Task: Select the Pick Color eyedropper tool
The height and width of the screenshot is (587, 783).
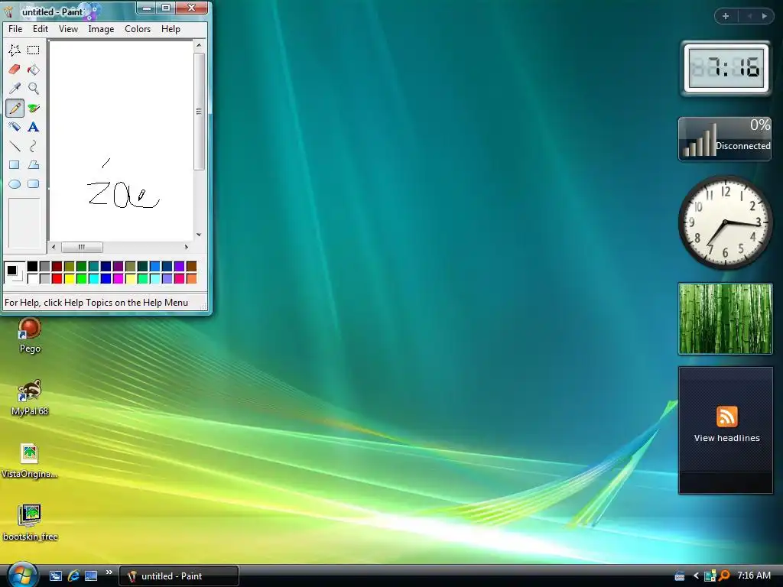Action: coord(15,89)
